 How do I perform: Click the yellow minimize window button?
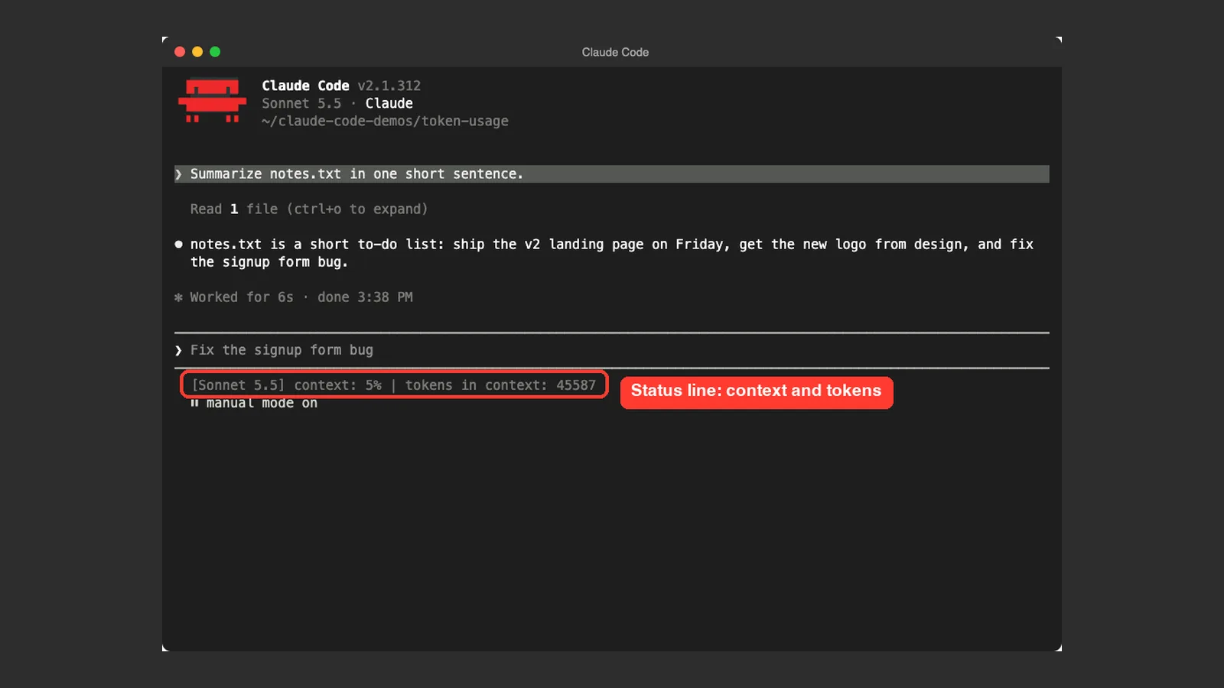click(197, 52)
